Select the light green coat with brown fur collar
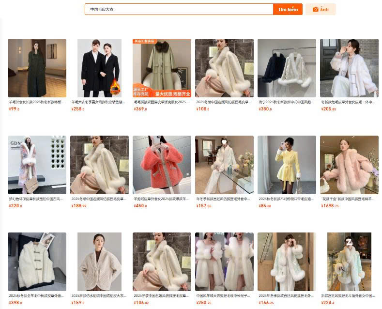The image size is (382, 309). click(162, 68)
